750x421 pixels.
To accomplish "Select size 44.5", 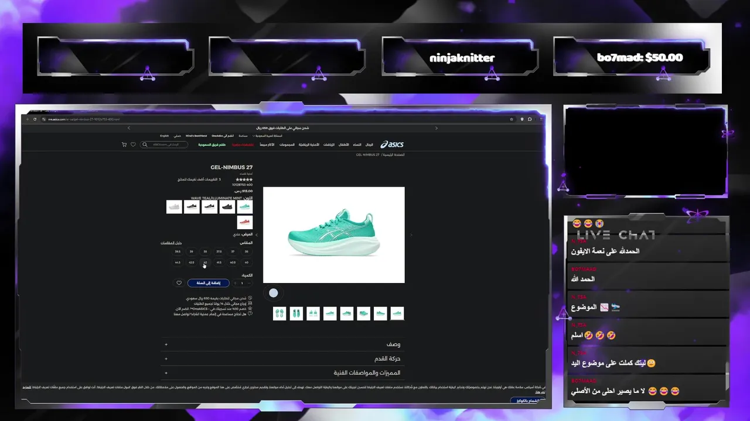I will click(178, 263).
